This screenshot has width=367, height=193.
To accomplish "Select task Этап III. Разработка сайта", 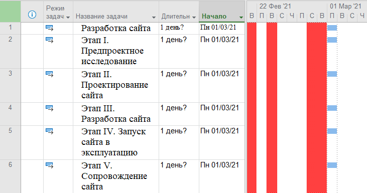I will pyautogui.click(x=116, y=114).
